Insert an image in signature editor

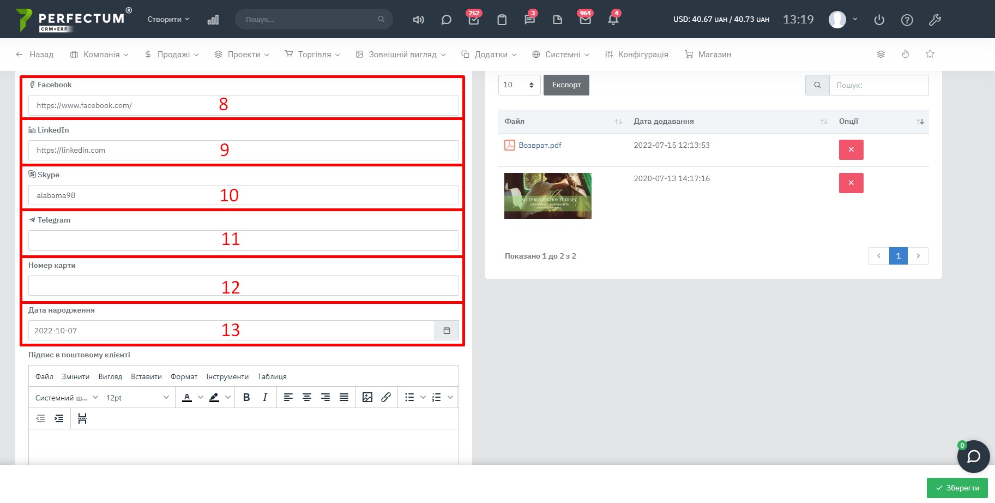[367, 398]
